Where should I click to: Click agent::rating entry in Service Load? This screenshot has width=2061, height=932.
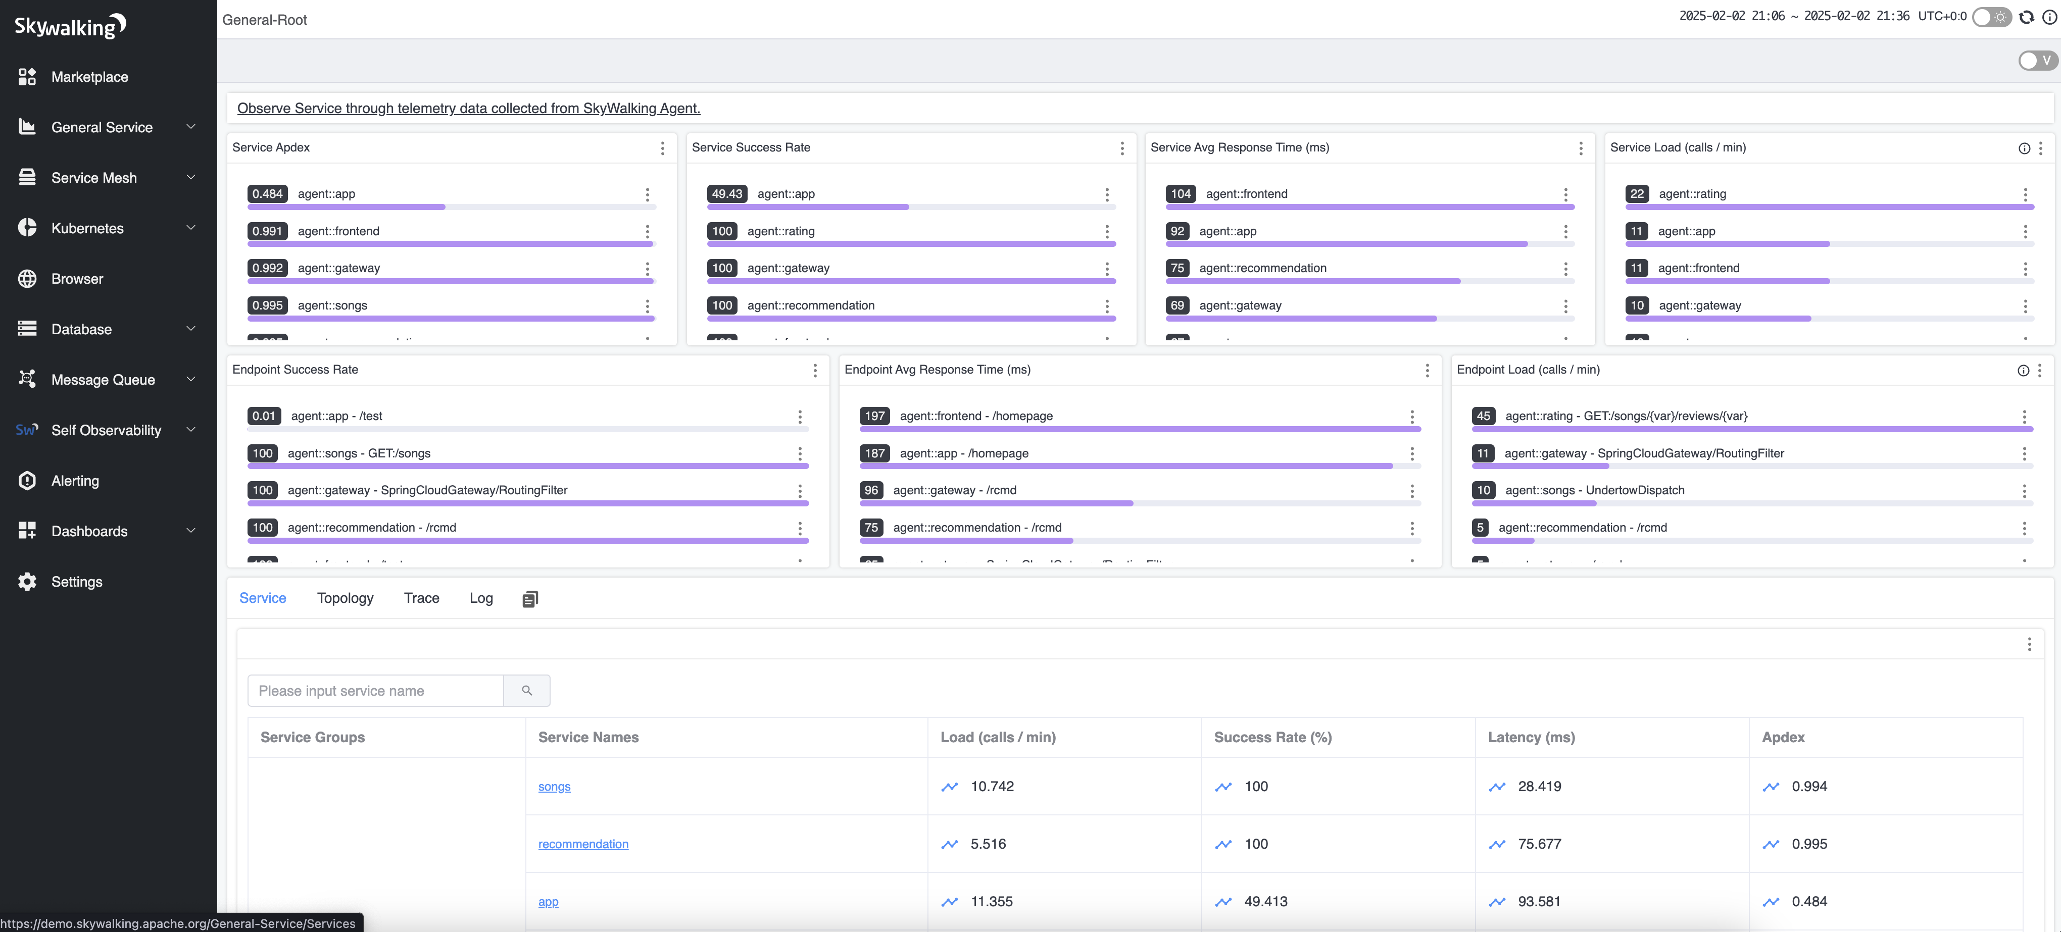coord(1692,194)
